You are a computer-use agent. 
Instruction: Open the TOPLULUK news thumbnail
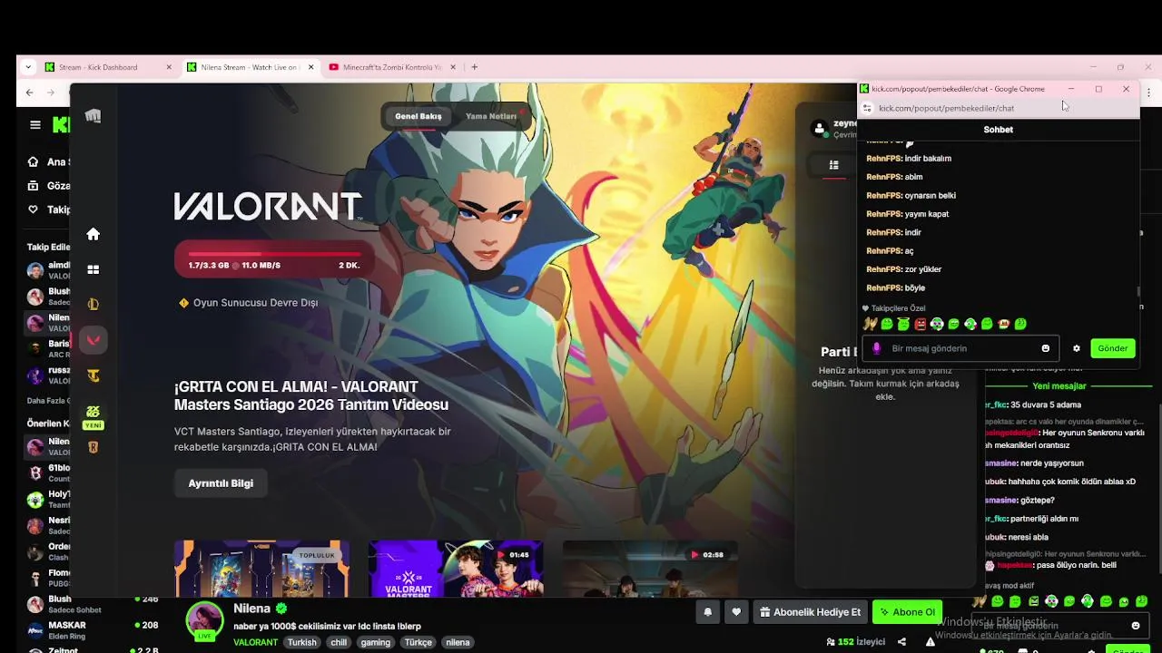click(261, 569)
